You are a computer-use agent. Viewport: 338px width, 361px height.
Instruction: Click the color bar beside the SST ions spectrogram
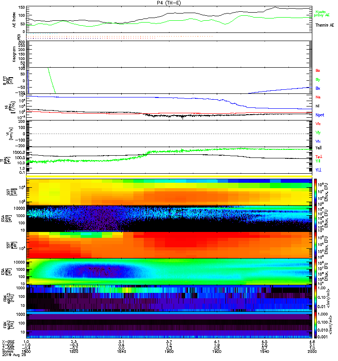(315, 192)
